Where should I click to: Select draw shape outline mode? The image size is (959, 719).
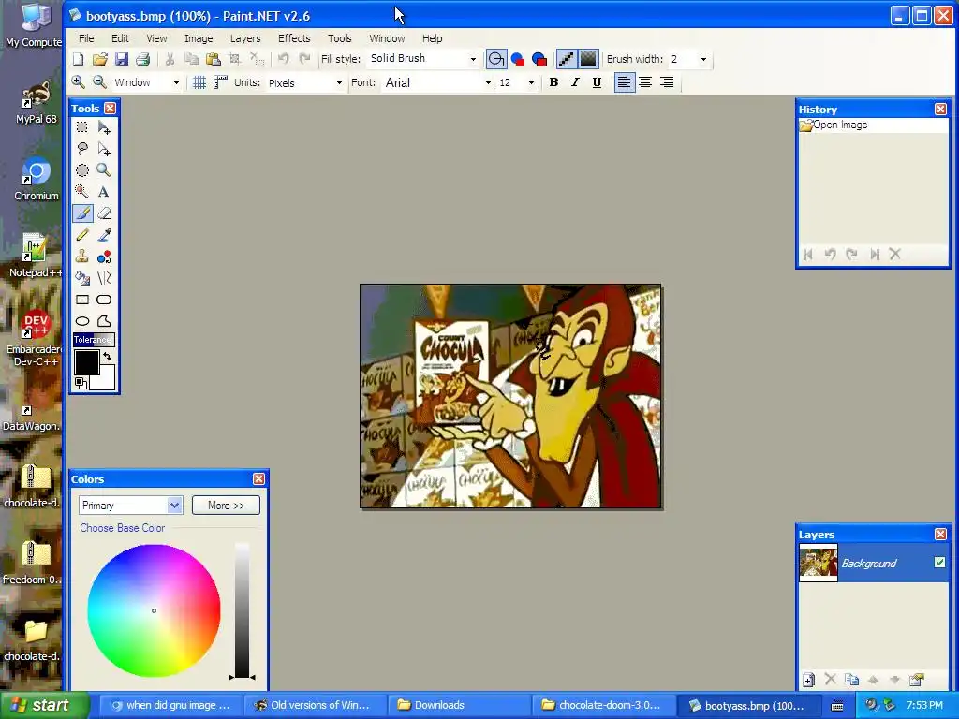click(496, 59)
